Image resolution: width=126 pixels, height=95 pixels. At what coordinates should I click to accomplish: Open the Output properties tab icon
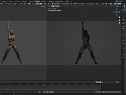pos(123,29)
